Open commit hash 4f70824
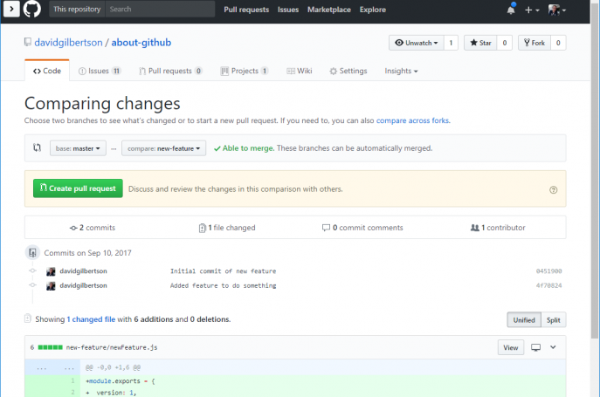This screenshot has height=397, width=600. [x=548, y=285]
